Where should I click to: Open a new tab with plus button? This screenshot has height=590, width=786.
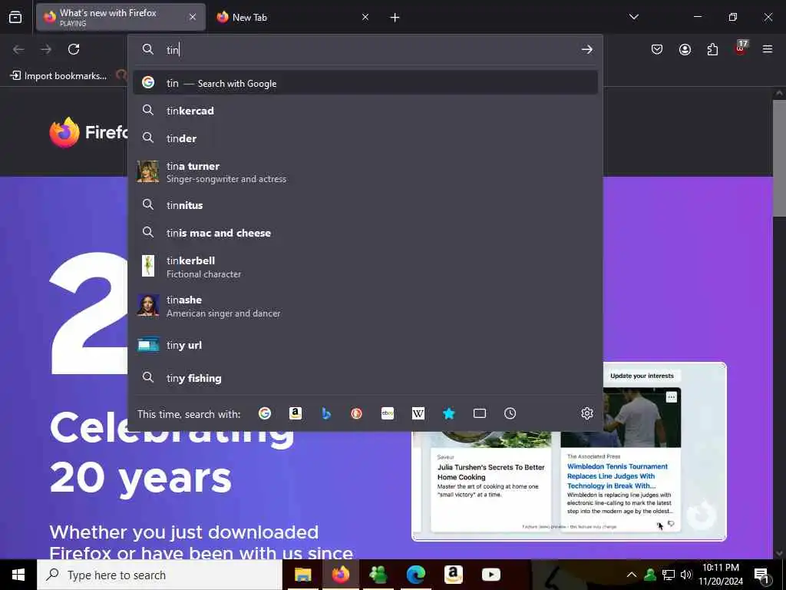coord(395,18)
